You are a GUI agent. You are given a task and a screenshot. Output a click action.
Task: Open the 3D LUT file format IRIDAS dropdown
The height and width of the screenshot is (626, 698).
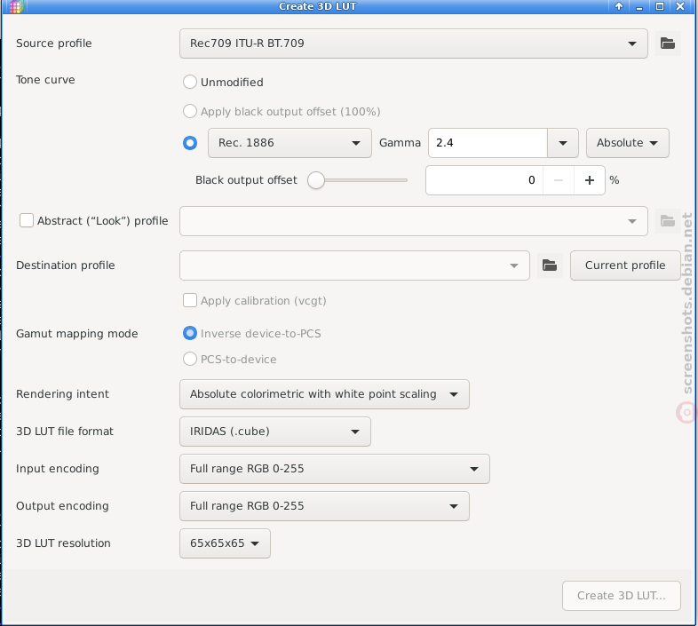[x=275, y=432]
